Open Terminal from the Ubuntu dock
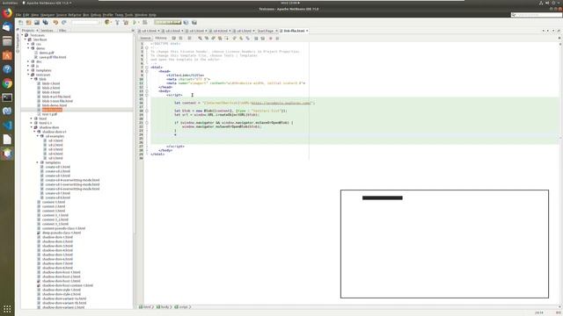 7,97
